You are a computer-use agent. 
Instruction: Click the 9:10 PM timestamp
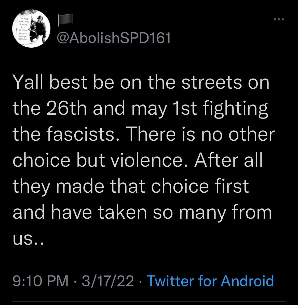pyautogui.click(x=41, y=281)
